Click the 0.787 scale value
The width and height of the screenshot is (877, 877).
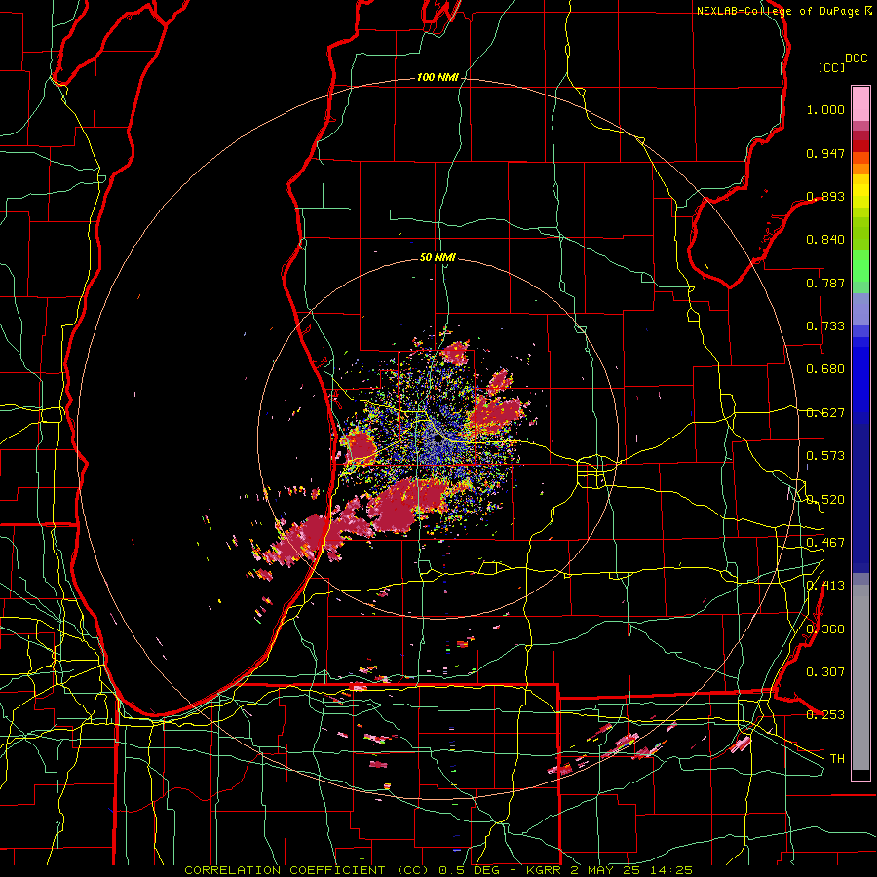coord(825,283)
